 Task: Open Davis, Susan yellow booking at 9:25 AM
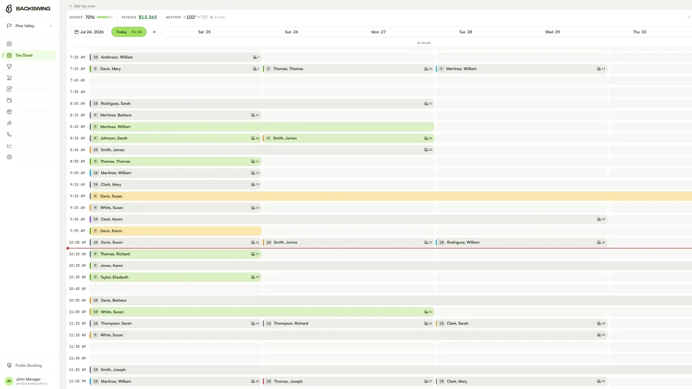[x=391, y=196]
